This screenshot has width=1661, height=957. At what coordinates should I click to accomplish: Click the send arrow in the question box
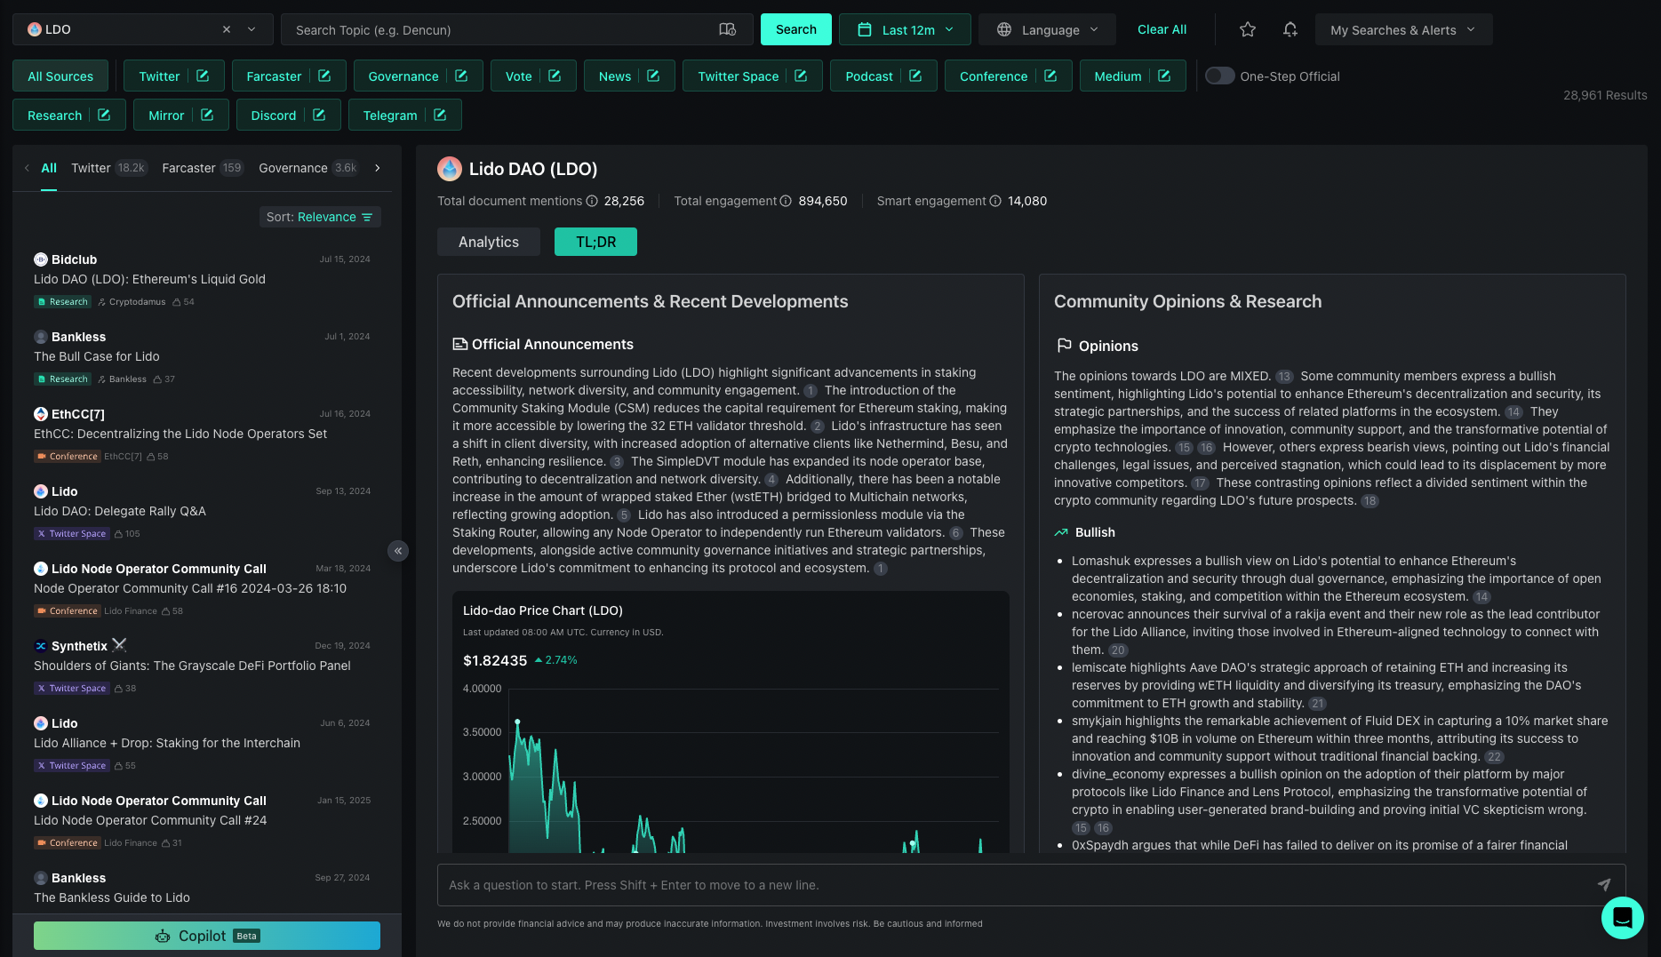1604,884
